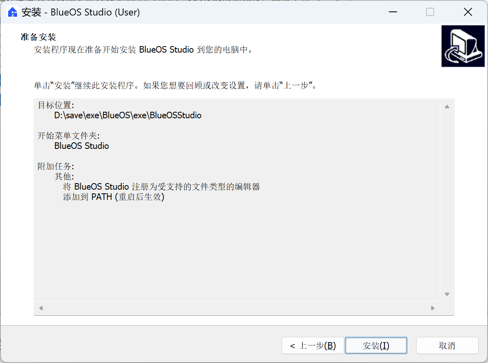Click the maximize button in title bar
Image resolution: width=488 pixels, height=363 pixels.
430,12
